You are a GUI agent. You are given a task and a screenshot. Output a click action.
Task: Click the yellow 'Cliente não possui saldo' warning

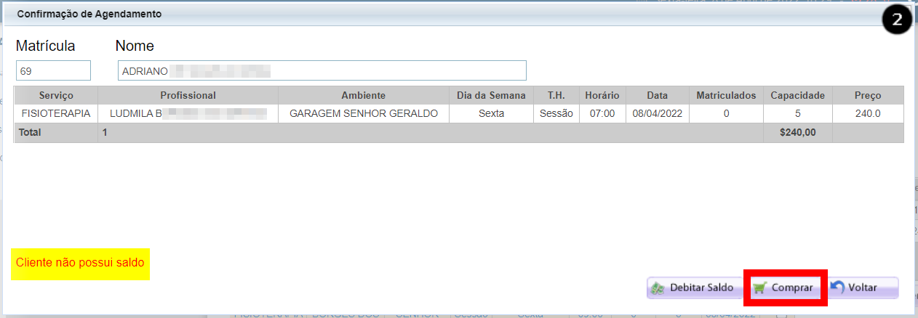(80, 262)
